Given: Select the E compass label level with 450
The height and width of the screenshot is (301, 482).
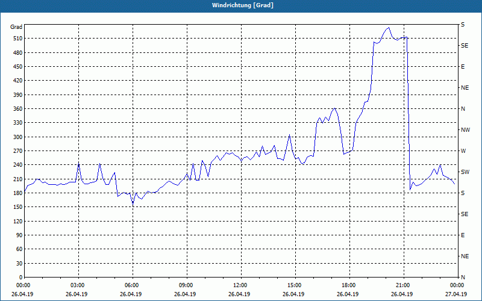Looking at the screenshot, I should coord(463,67).
